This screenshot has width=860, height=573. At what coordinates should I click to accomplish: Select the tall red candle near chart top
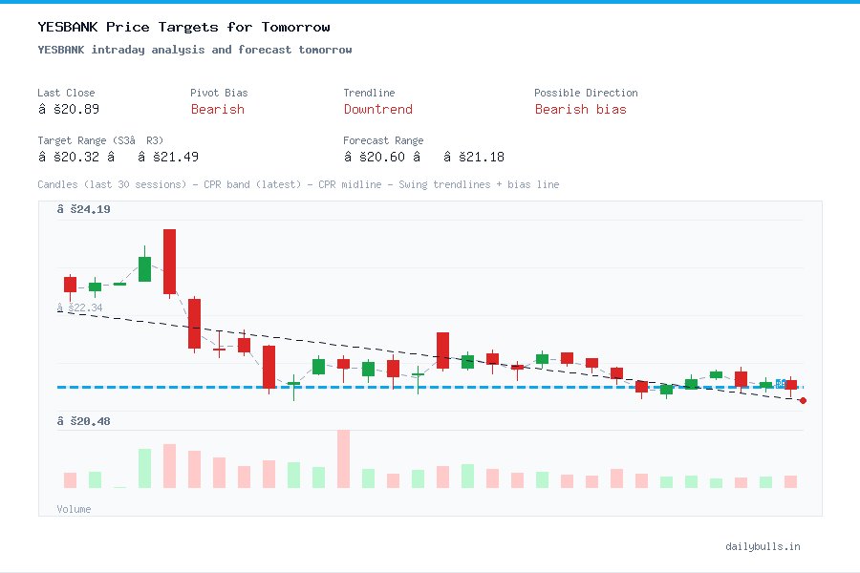coord(169,260)
